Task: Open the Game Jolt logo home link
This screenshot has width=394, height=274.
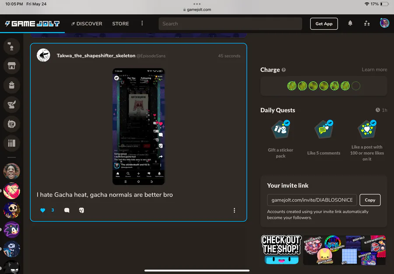Action: (x=32, y=24)
